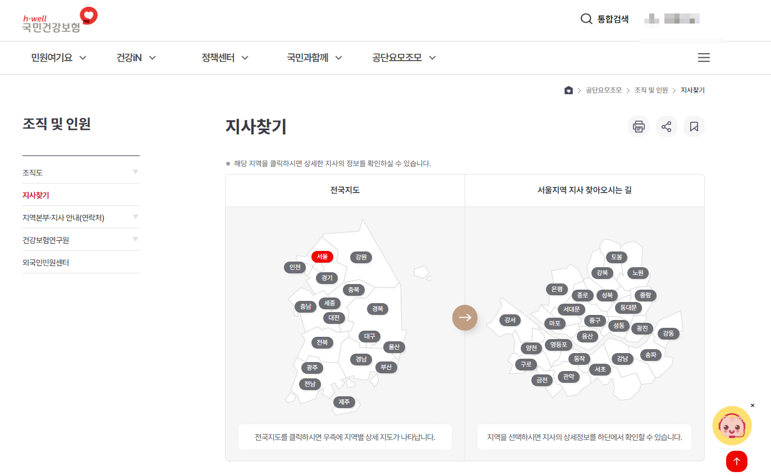This screenshot has height=476, width=771.
Task: Choose 중구 district on Seoul map
Action: pyautogui.click(x=594, y=321)
